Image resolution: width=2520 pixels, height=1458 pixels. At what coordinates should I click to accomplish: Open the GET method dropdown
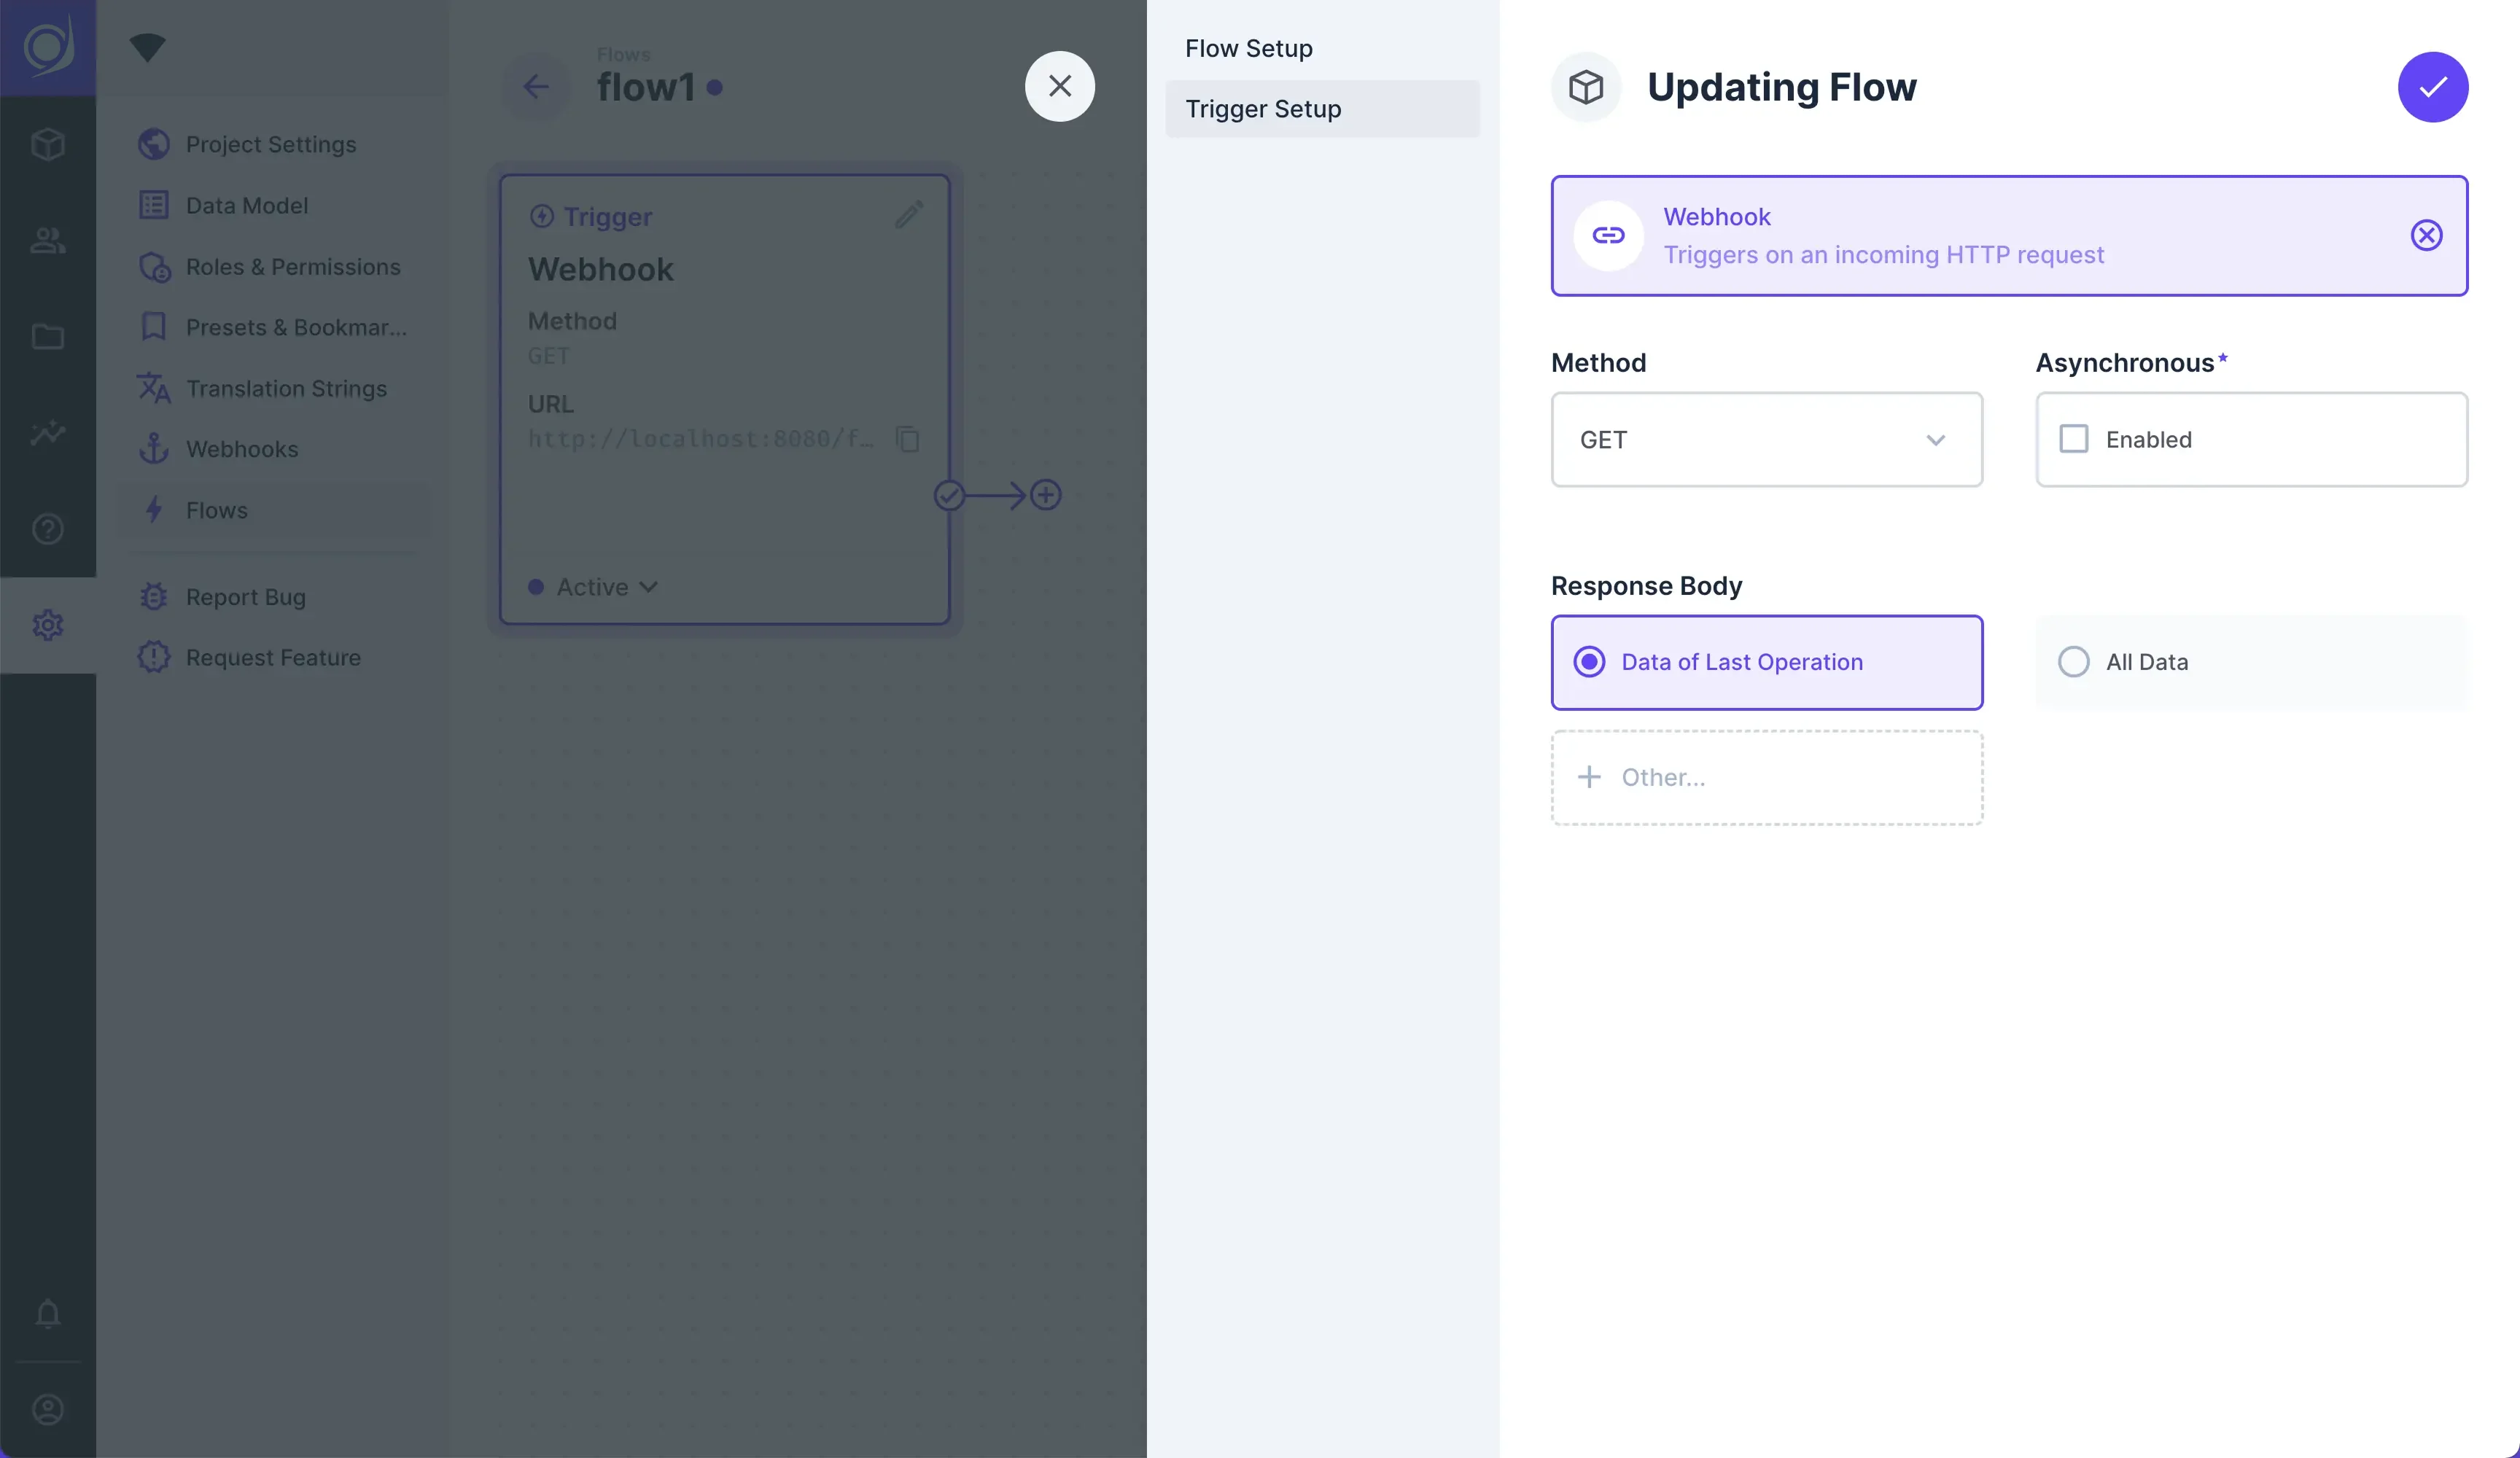(x=1765, y=440)
